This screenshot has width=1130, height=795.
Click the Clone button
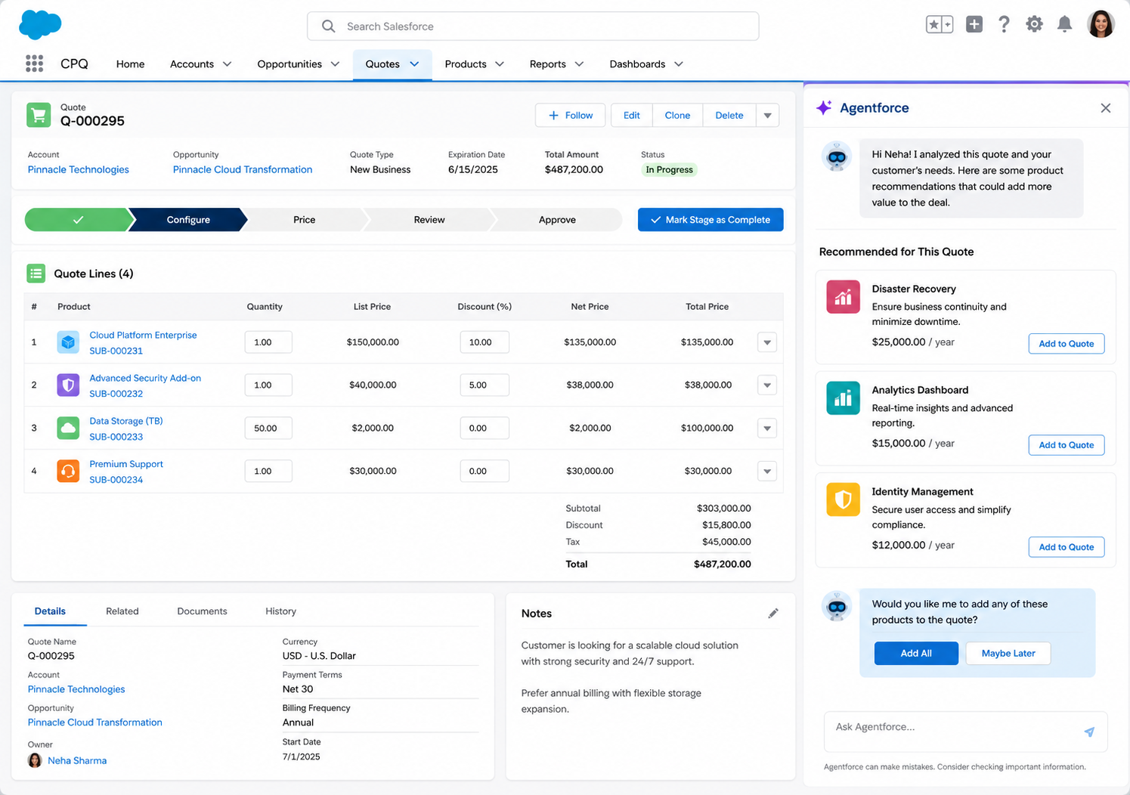point(677,116)
